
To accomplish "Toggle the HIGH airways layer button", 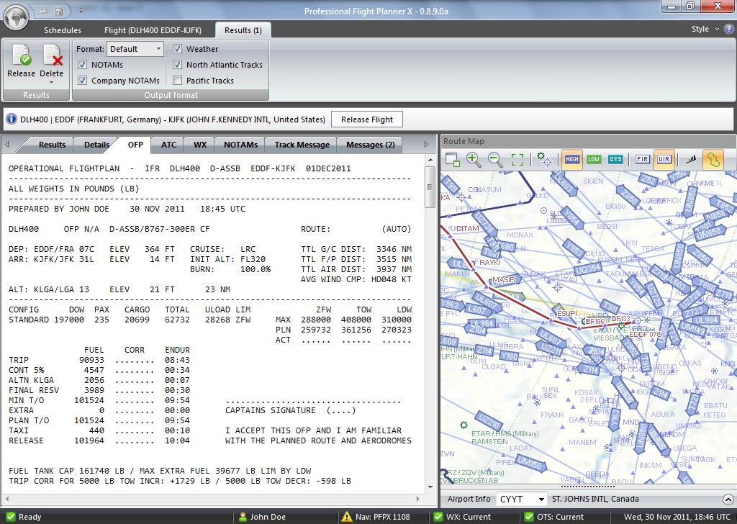I will (x=571, y=159).
